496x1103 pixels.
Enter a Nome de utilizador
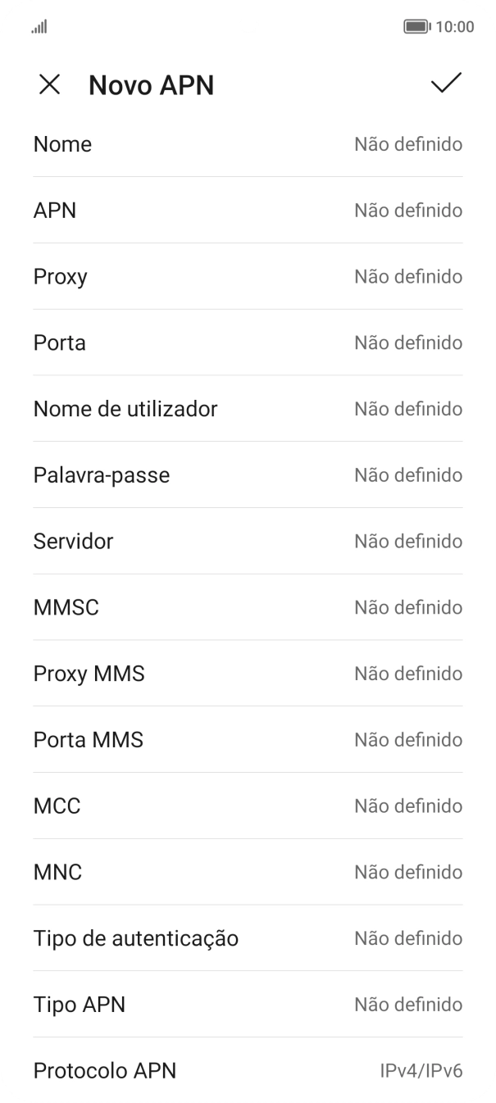tap(248, 409)
